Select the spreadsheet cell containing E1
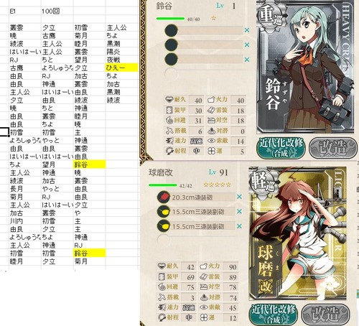The height and width of the screenshot is (326, 359). pos(25,11)
